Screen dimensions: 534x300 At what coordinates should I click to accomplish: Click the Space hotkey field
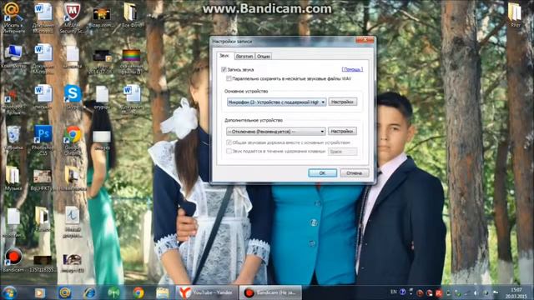342,152
